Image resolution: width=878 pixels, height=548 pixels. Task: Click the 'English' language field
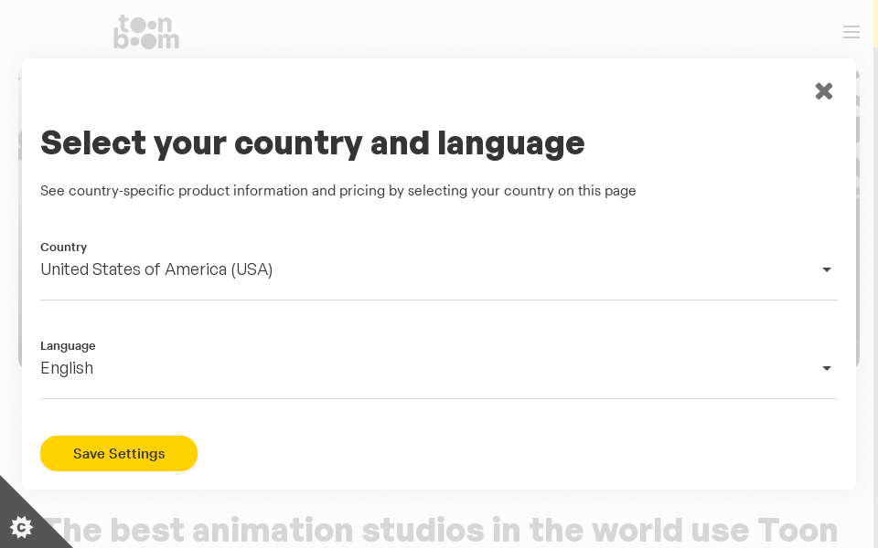pos(67,368)
